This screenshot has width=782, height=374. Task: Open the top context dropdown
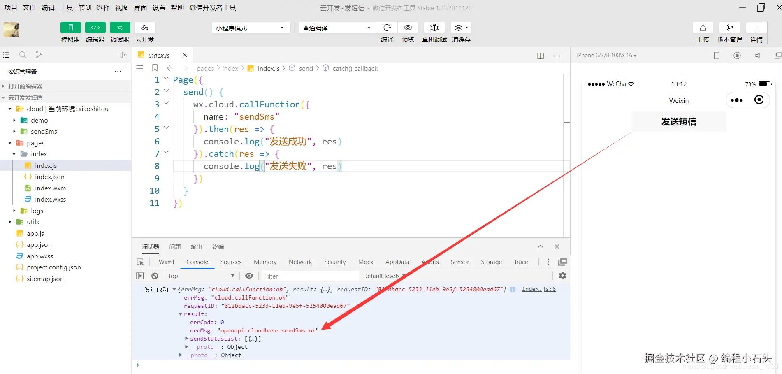pos(202,276)
